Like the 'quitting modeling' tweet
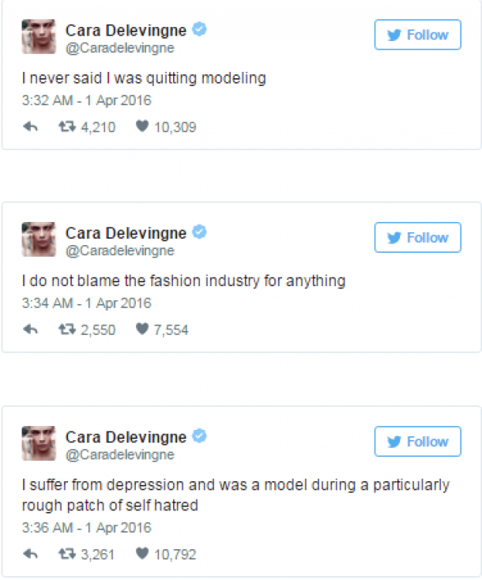 [x=142, y=126]
